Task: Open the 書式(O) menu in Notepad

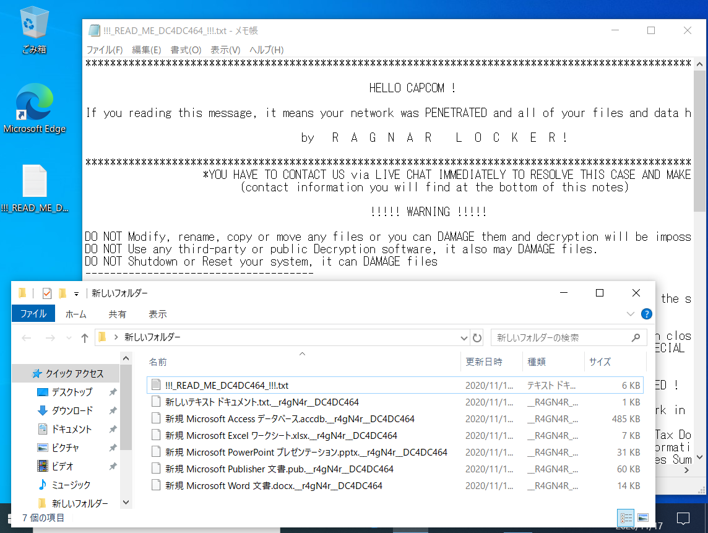Action: [x=186, y=50]
